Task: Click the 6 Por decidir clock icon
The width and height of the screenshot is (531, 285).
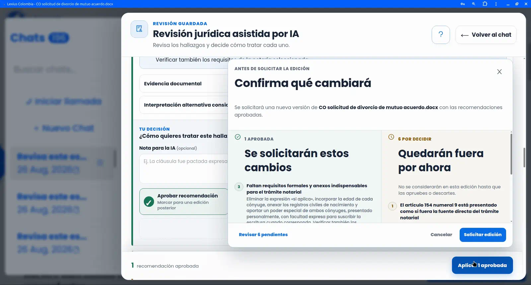Action: (x=391, y=137)
